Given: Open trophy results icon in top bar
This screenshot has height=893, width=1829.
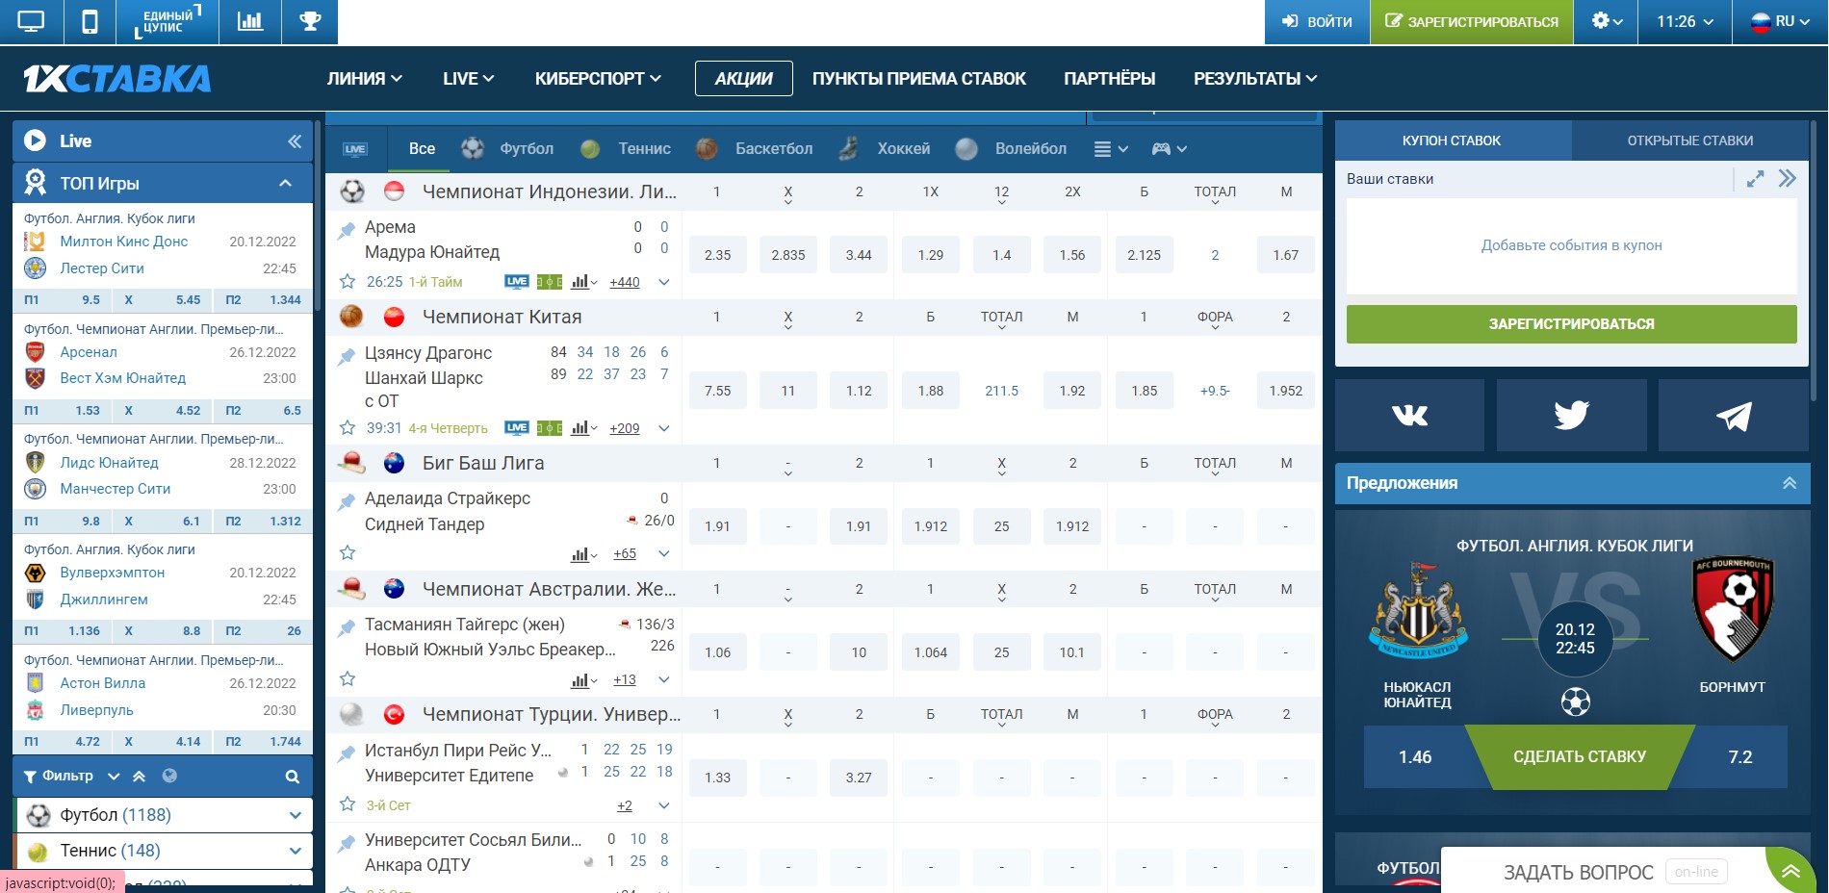Looking at the screenshot, I should tap(310, 21).
